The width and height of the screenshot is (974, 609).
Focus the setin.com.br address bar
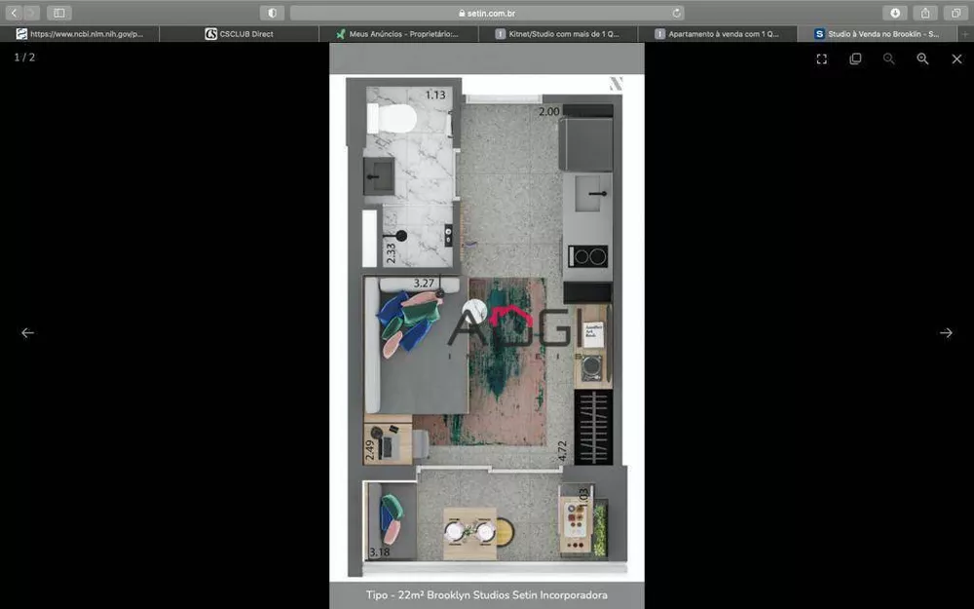(487, 13)
